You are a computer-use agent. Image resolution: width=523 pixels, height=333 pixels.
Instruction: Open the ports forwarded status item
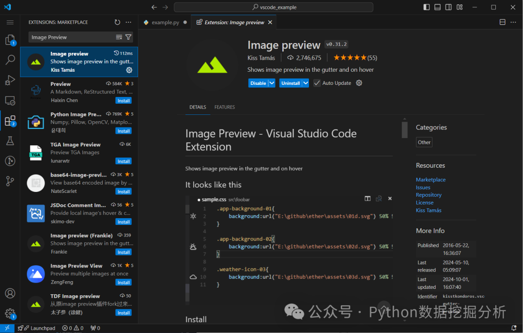pos(95,328)
